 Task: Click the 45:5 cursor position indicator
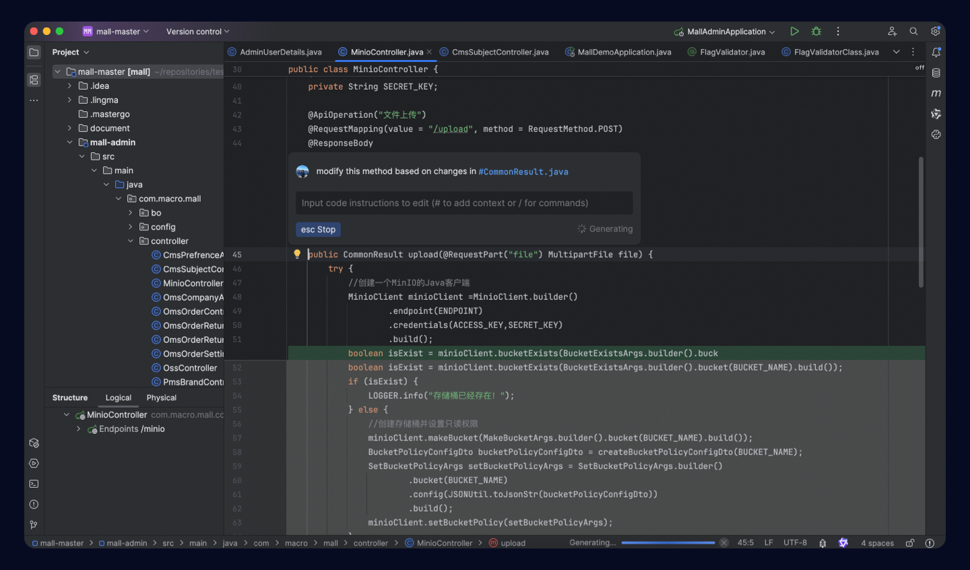(x=746, y=542)
